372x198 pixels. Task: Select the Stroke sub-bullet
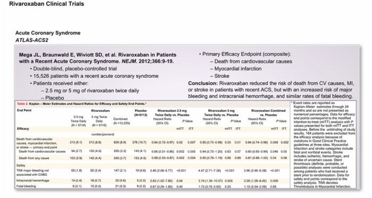coord(219,76)
